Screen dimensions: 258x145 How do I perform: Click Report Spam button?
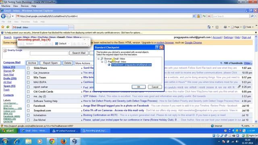click(x=50, y=63)
